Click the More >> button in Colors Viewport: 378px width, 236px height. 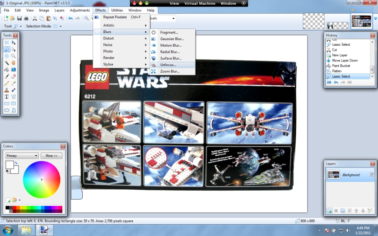52,156
